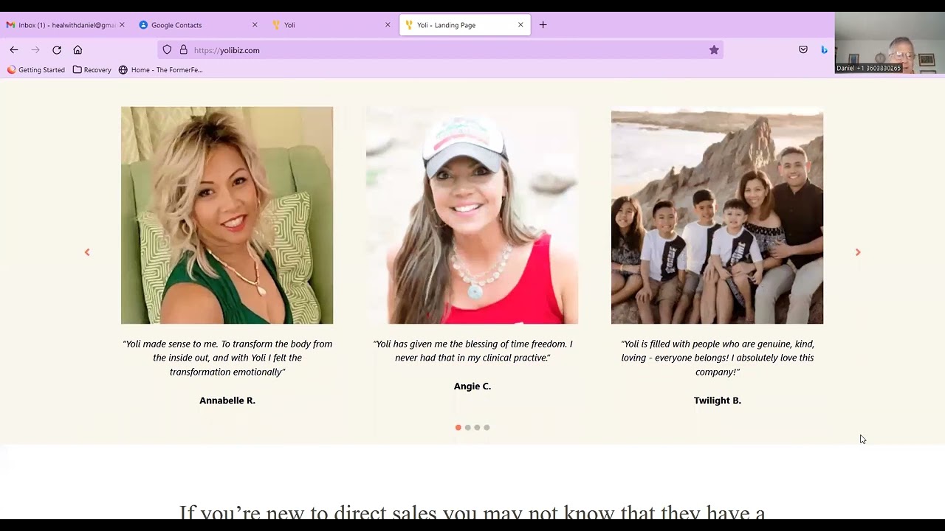Viewport: 945px width, 531px height.
Task: Switch to the Google Contacts tab
Action: (198, 25)
